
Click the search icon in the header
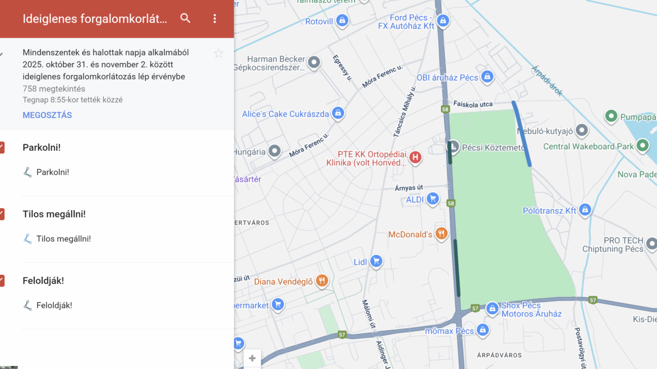point(185,18)
